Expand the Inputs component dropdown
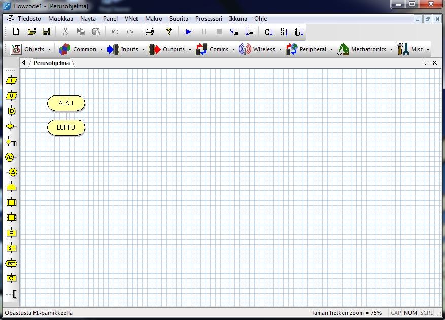This screenshot has height=320, width=445. [143, 49]
